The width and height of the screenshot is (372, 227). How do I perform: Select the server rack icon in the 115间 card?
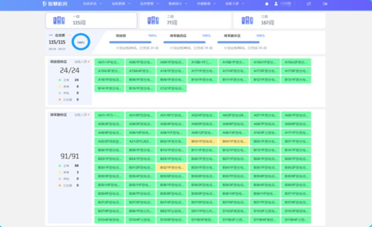(59, 20)
